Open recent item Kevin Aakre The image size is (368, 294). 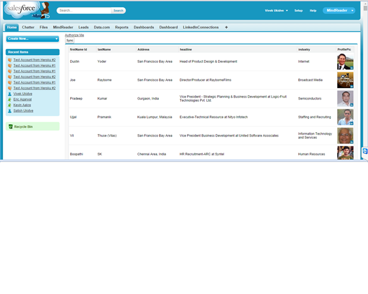coord(22,105)
